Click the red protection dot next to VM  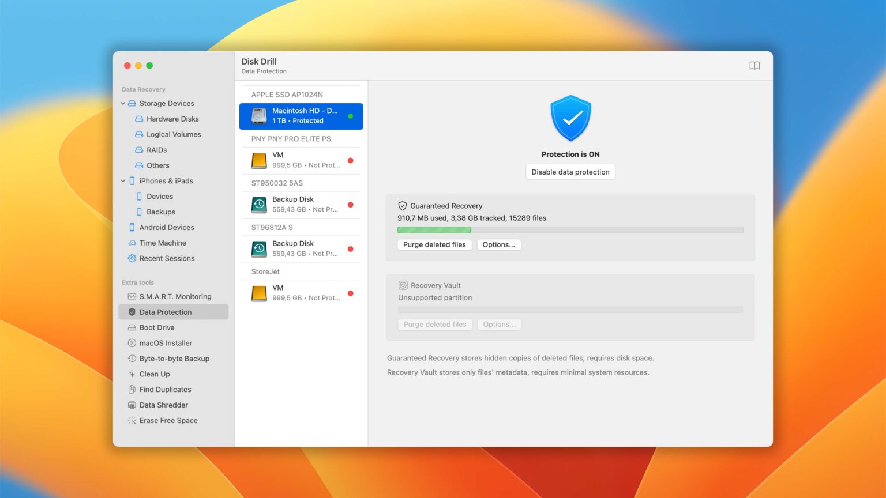[x=350, y=160]
